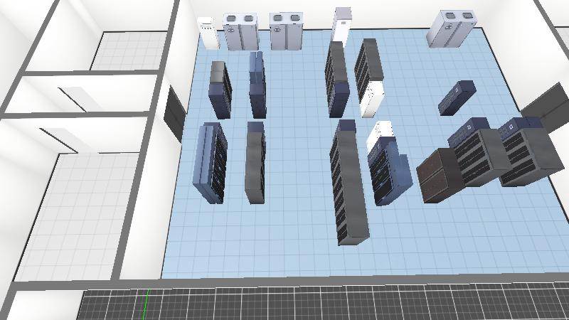The height and width of the screenshot is (320, 569).
Task: Select the dark door on left wall
Action: coord(174,114)
